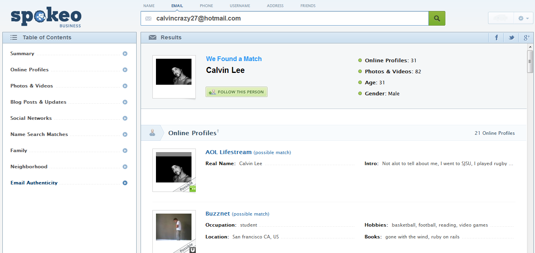535x253 pixels.
Task: Click the Social Networks arrow icon
Action: pyautogui.click(x=125, y=118)
